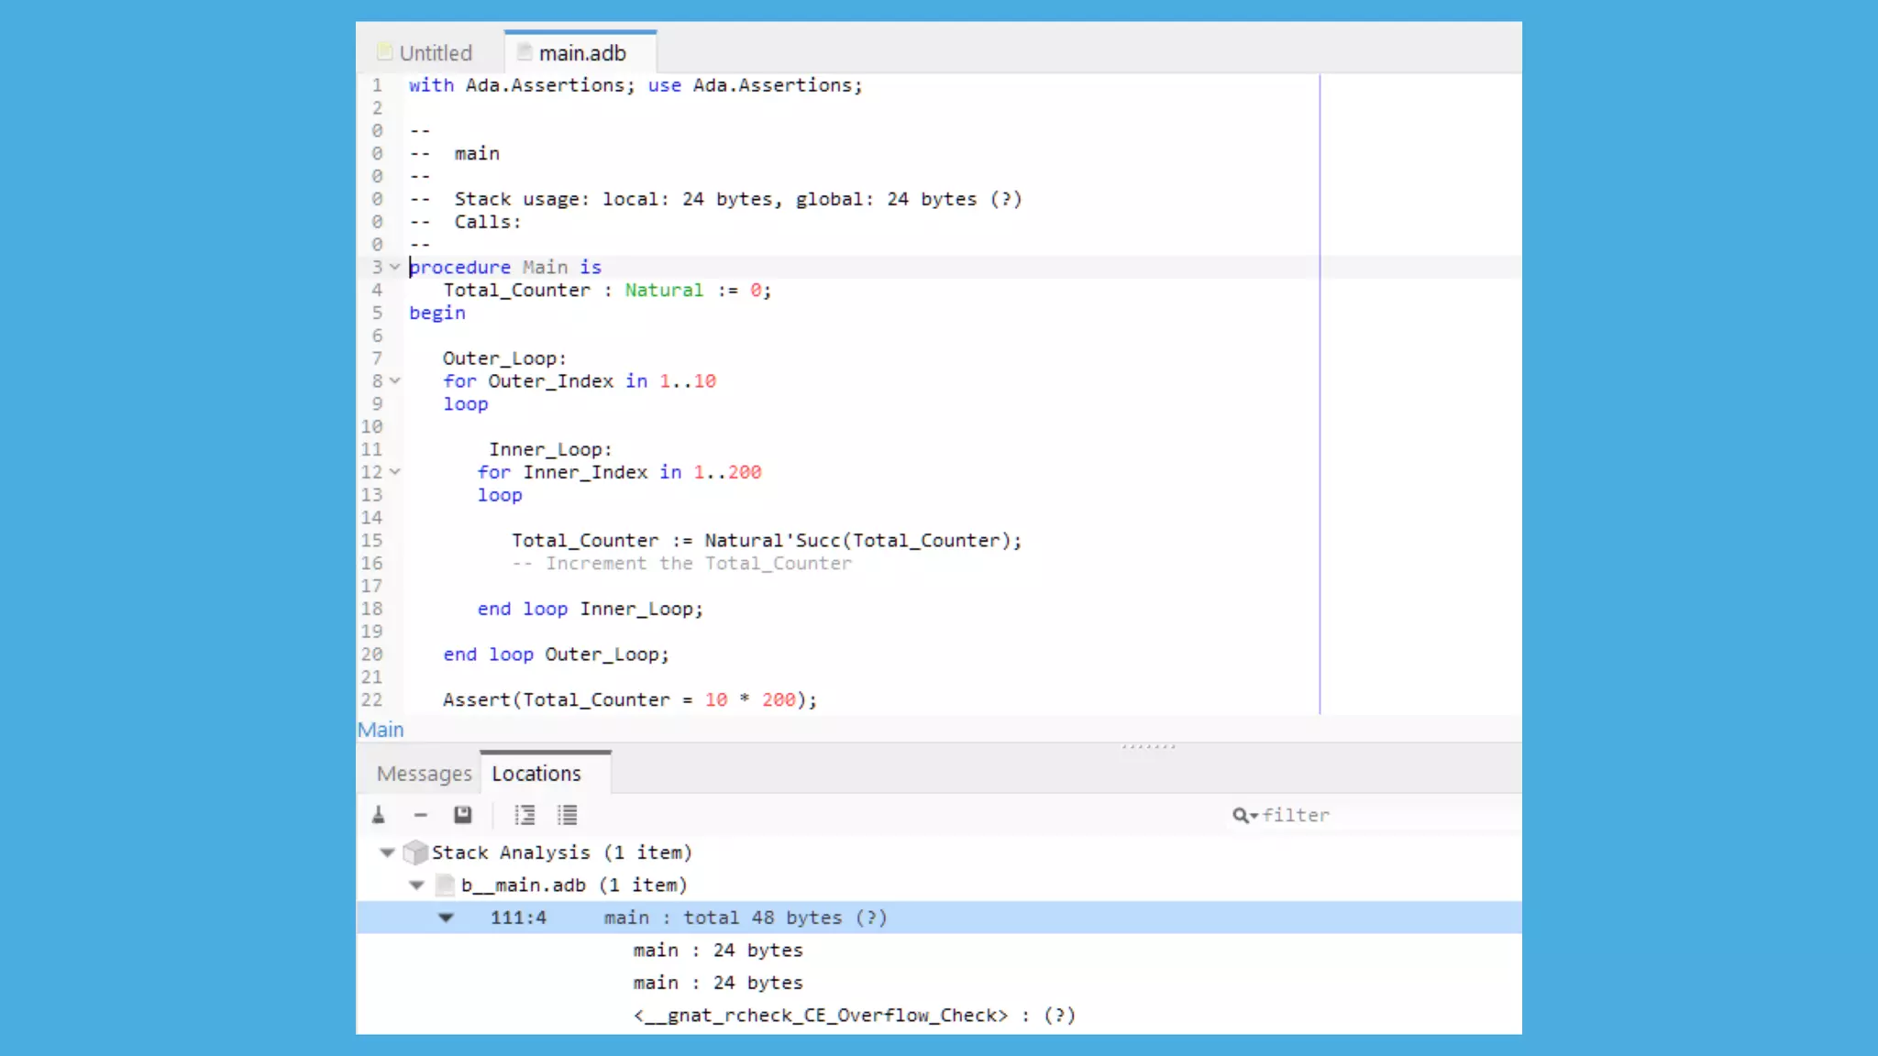1878x1056 pixels.
Task: Switch to the Messages tab
Action: pos(424,774)
